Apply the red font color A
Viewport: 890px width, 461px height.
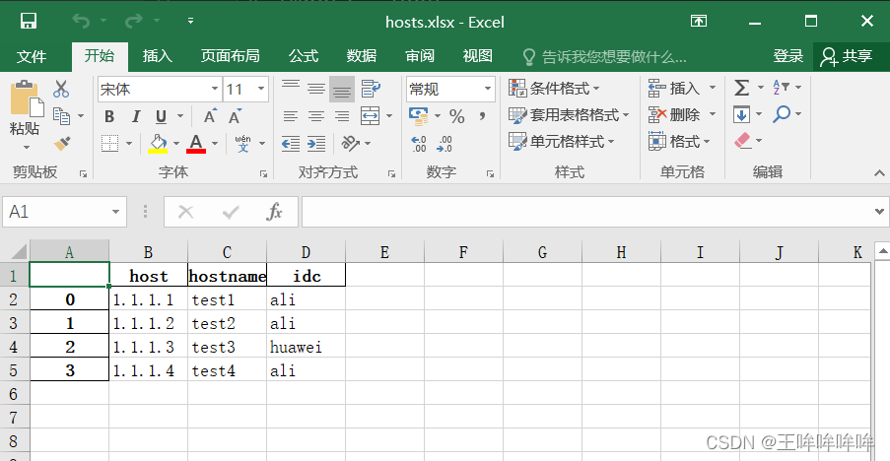tap(196, 144)
